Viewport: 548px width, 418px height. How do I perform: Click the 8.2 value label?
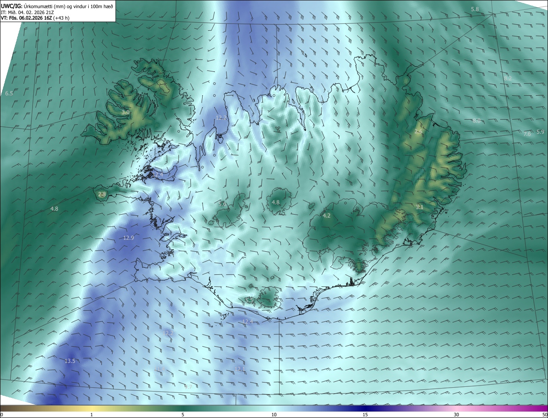tap(508, 79)
